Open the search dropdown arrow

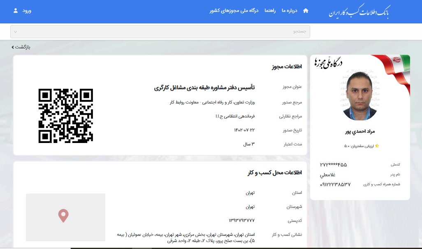(x=15, y=32)
